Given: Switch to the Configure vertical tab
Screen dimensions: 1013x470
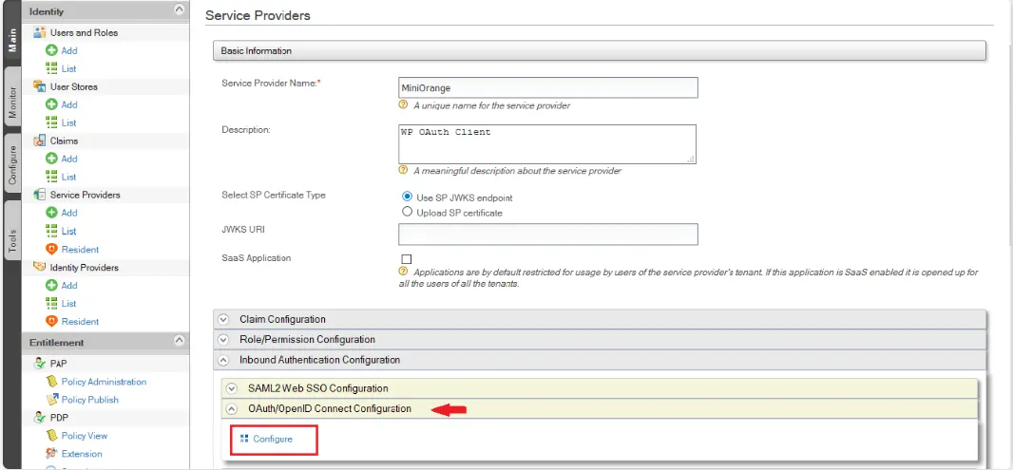Looking at the screenshot, I should click(11, 165).
